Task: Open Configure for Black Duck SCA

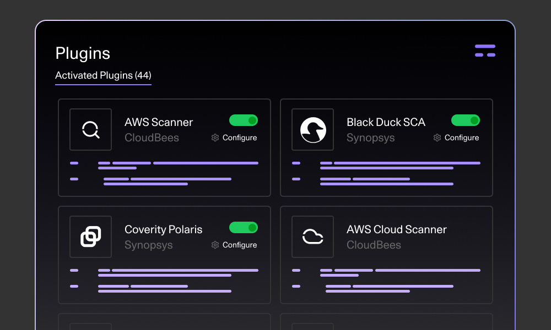Action: click(x=462, y=137)
